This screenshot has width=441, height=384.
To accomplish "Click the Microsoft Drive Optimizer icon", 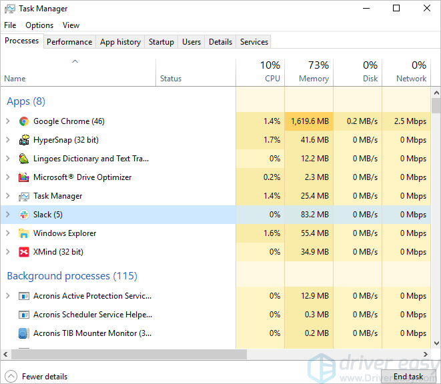I will pyautogui.click(x=24, y=177).
